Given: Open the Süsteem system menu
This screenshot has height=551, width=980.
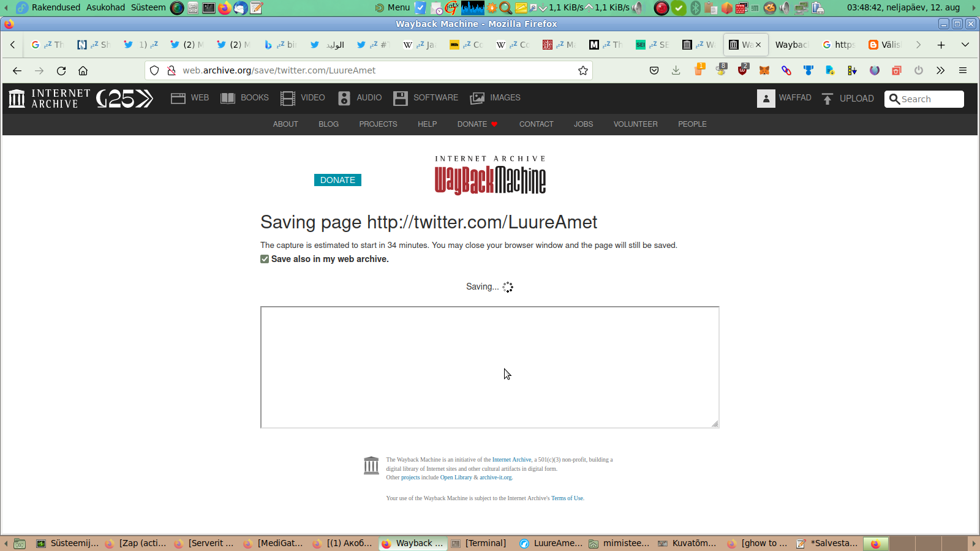Looking at the screenshot, I should (148, 7).
